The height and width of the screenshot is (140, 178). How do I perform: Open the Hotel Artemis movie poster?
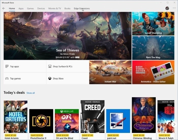click(16, 117)
